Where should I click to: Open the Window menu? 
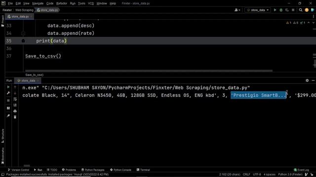[x=102, y=3]
